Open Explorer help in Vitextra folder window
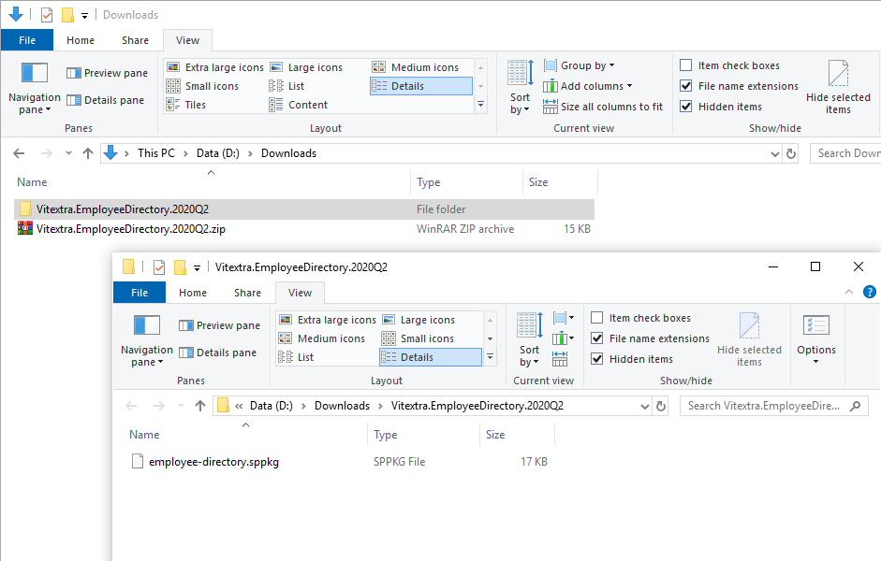 tap(869, 292)
